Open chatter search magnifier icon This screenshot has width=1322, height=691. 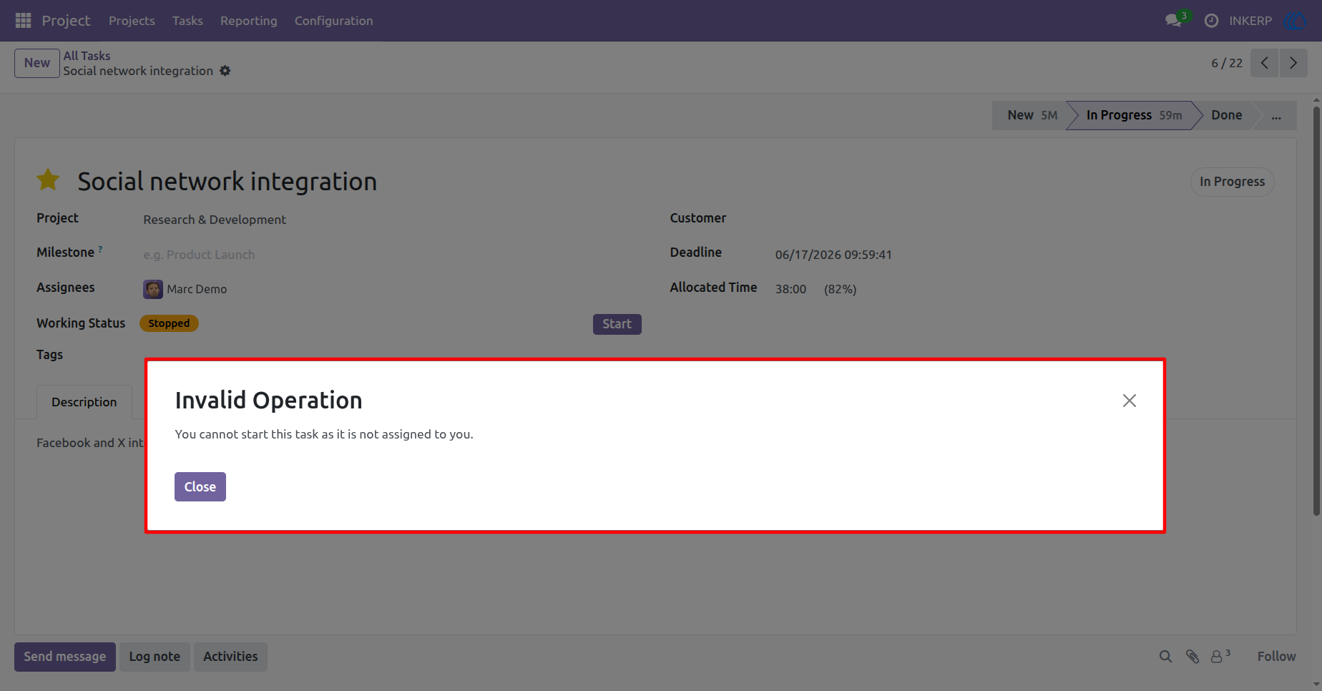pos(1165,657)
